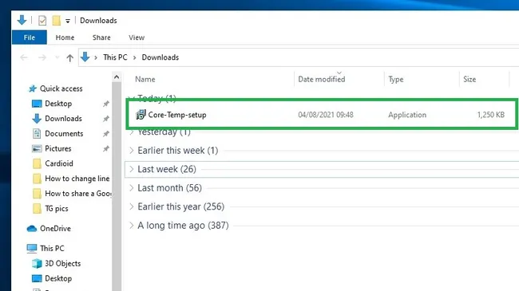Switch to the Share ribbon tab
This screenshot has height=291, width=519.
point(101,37)
